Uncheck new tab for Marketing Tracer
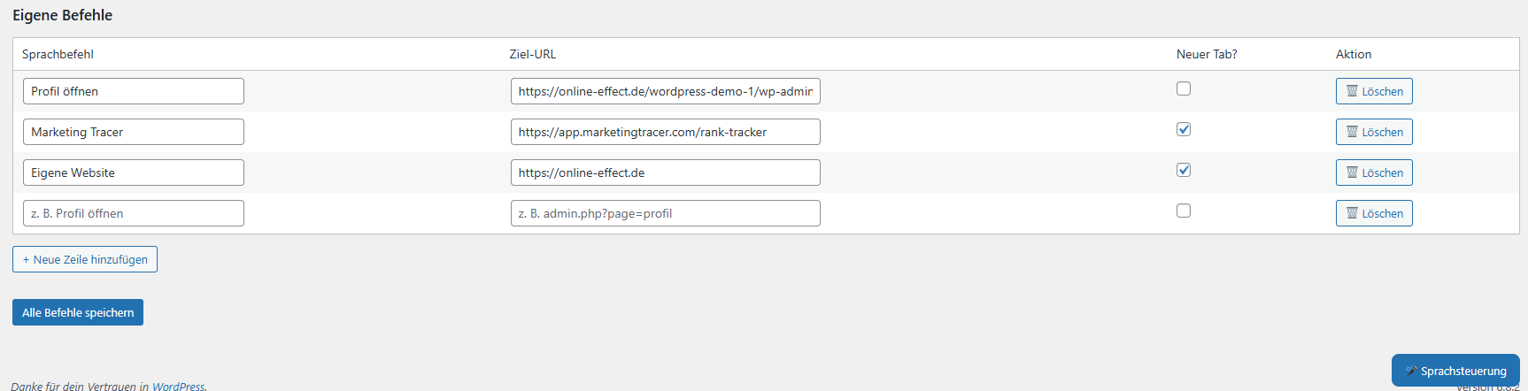The image size is (1528, 391). 1184,129
